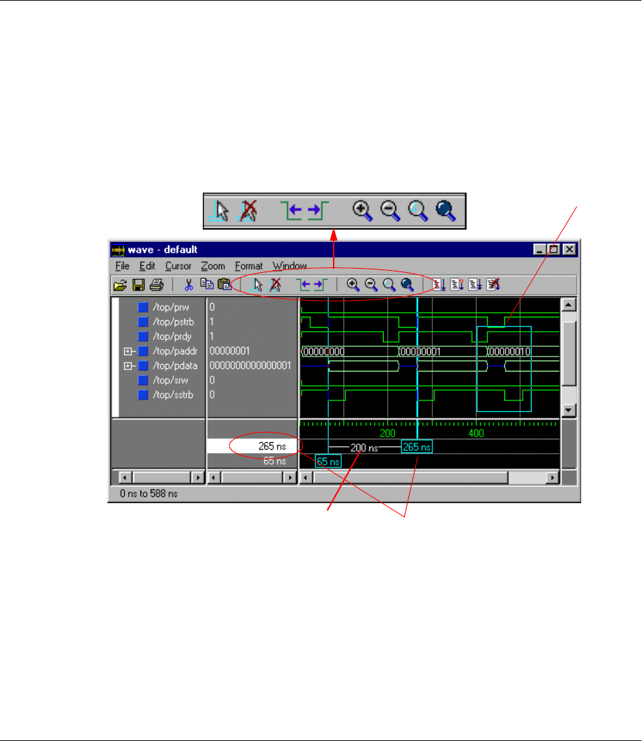Viewport: 642px width, 741px height.
Task: Click Delete Cursor icon in wave window toolbar
Action: click(275, 284)
